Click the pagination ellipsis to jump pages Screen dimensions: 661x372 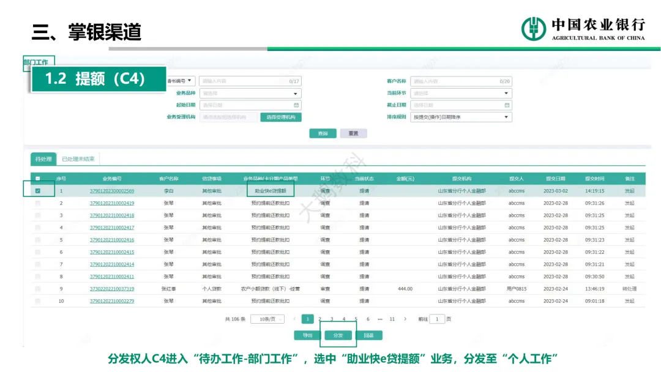380,319
